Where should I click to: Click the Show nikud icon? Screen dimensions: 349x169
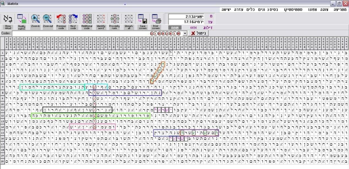7,19
